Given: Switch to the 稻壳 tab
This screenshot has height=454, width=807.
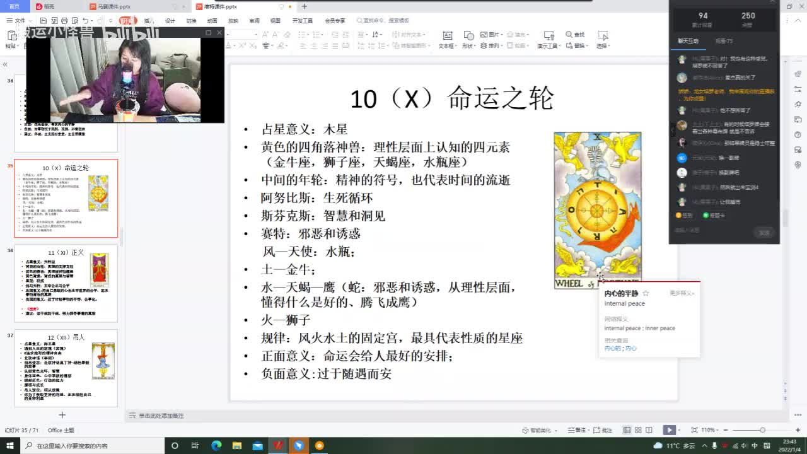Looking at the screenshot, I should point(44,6).
